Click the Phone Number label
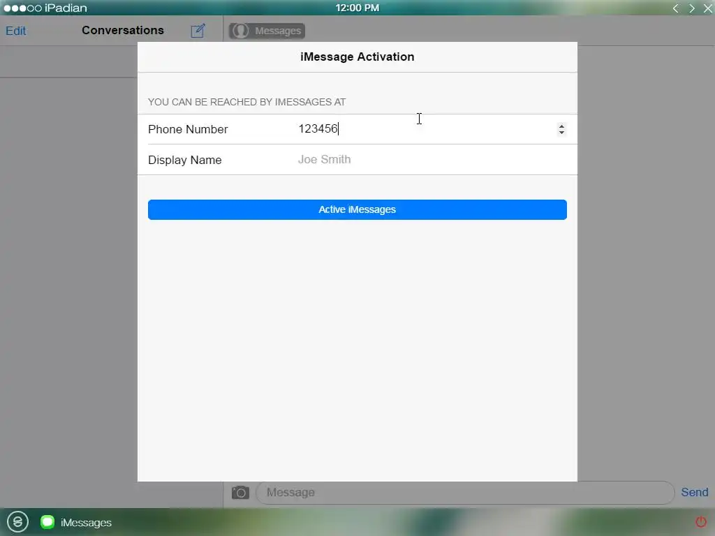This screenshot has width=715, height=536. click(x=188, y=129)
